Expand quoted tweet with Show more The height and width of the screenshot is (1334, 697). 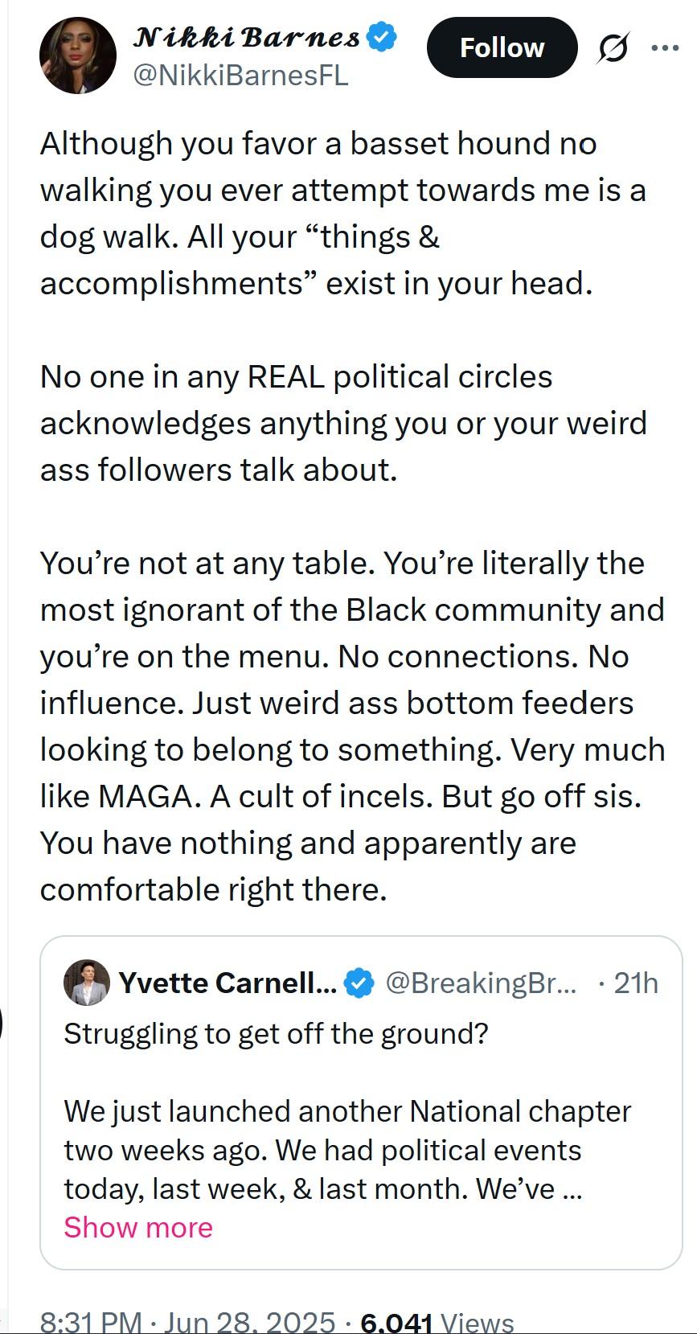(x=138, y=1227)
